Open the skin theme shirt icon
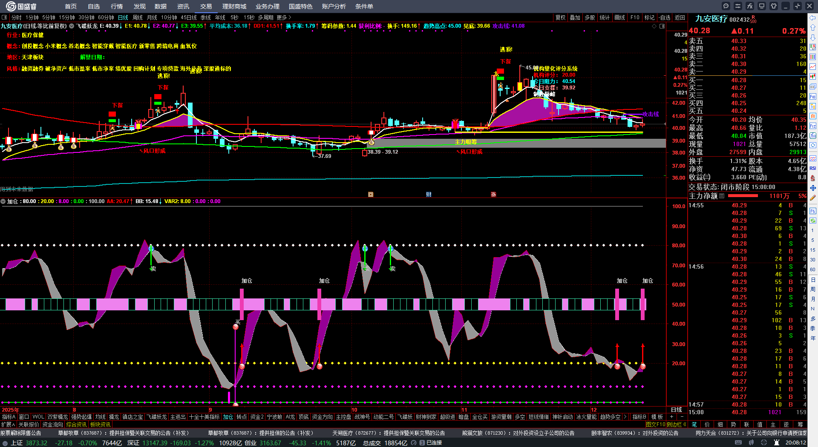The height and width of the screenshot is (447, 818). (774, 6)
